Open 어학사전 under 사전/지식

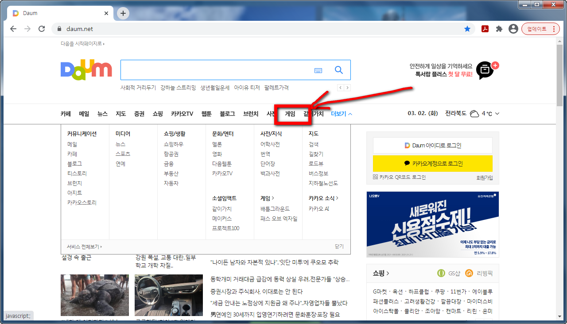pyautogui.click(x=270, y=144)
